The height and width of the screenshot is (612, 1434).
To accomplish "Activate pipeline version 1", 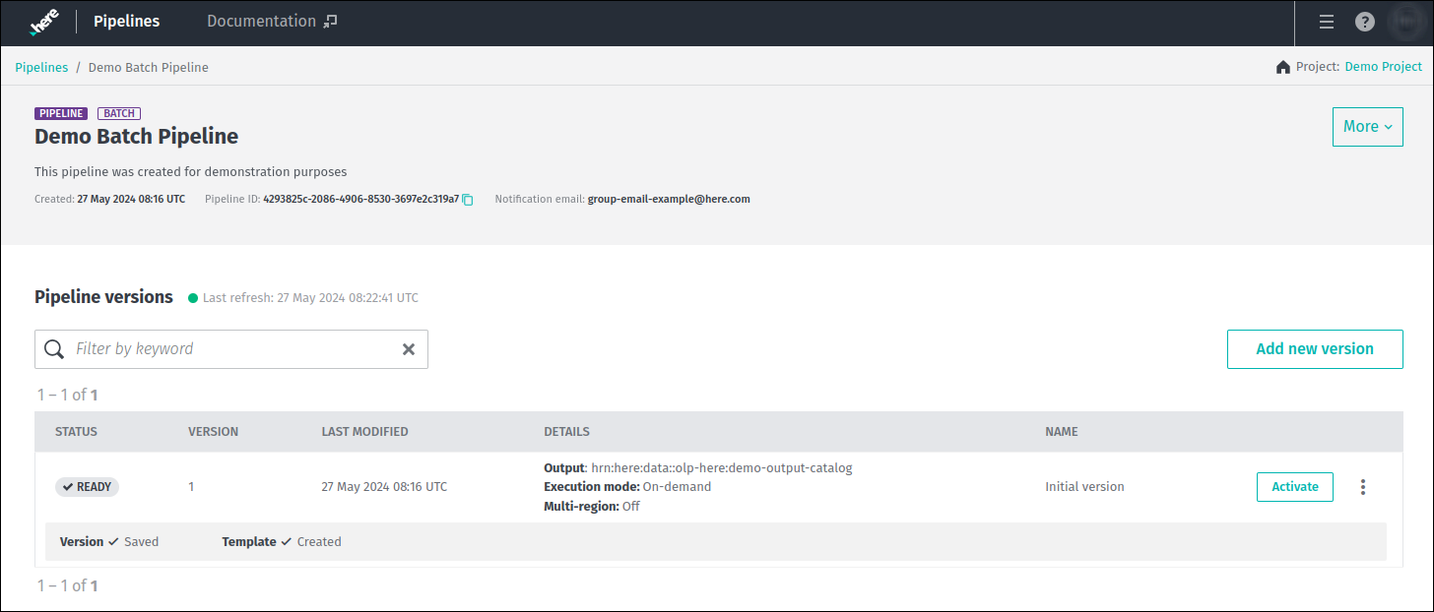I will point(1295,487).
